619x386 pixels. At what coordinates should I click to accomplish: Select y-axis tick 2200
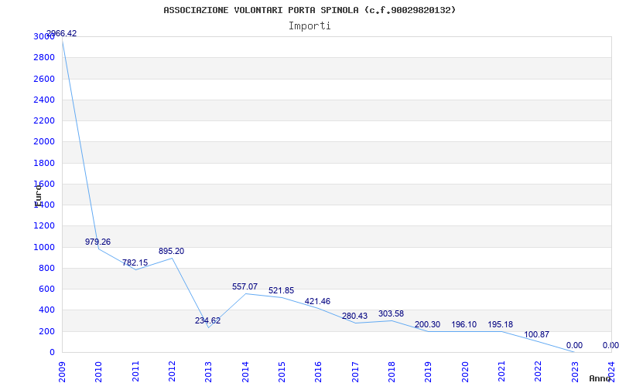coord(44,120)
